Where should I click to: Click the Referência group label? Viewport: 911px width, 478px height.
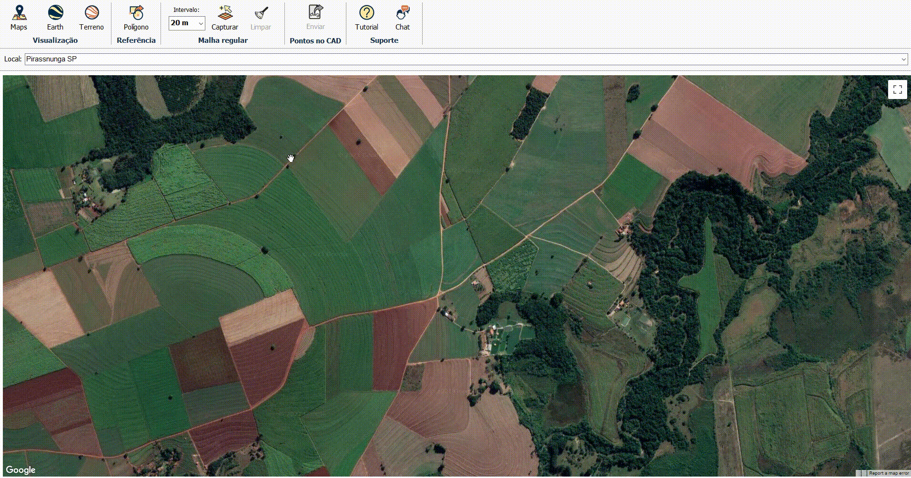[x=136, y=40]
